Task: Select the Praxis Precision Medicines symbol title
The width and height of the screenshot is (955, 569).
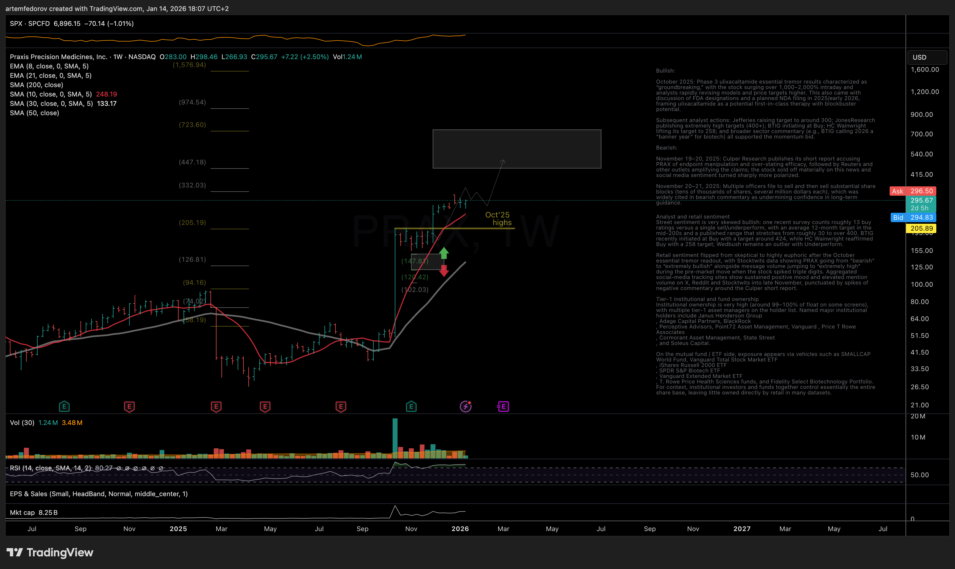Action: click(83, 57)
